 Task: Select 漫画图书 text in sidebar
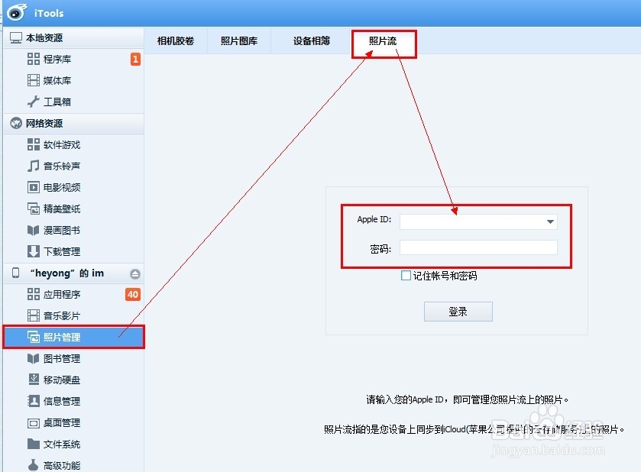62,230
